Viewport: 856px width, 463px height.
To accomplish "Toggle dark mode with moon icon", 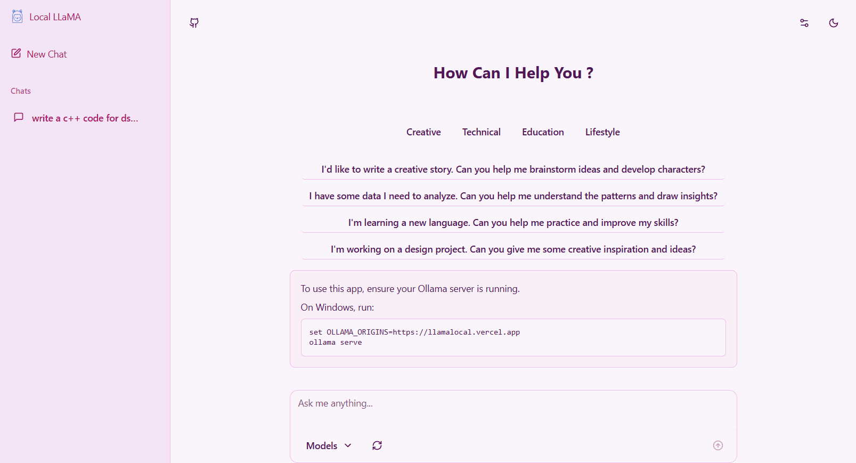I will (x=834, y=23).
